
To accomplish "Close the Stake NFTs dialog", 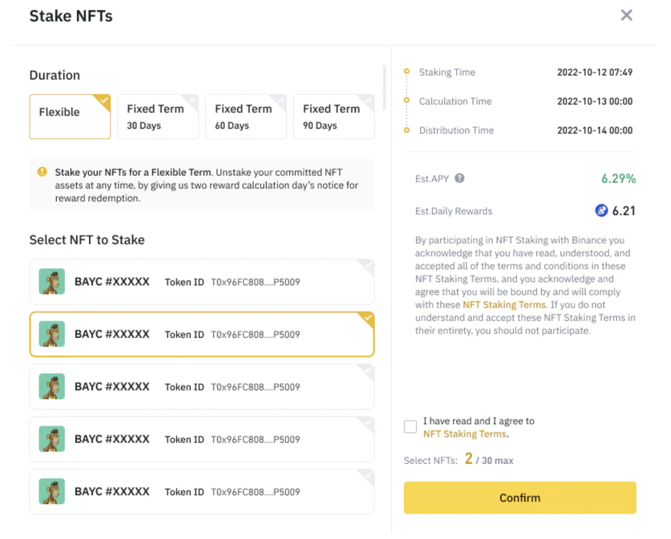I will tap(626, 15).
